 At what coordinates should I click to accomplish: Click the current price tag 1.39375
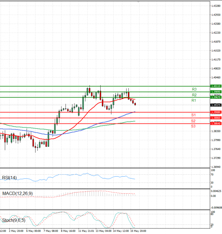pos(216,105)
